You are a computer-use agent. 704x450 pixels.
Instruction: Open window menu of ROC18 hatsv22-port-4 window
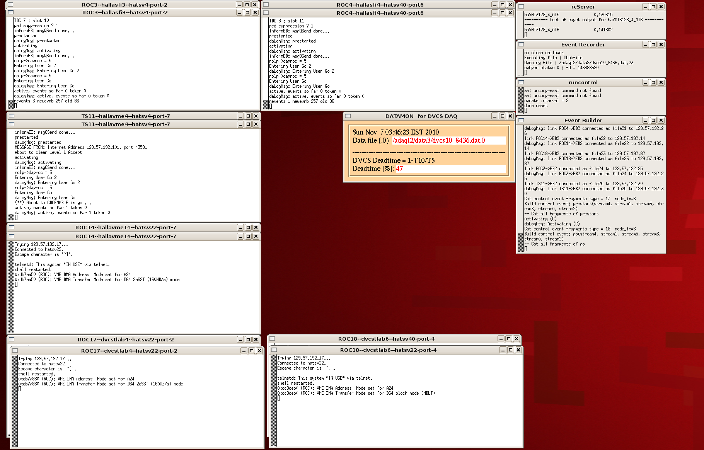tap(274, 350)
